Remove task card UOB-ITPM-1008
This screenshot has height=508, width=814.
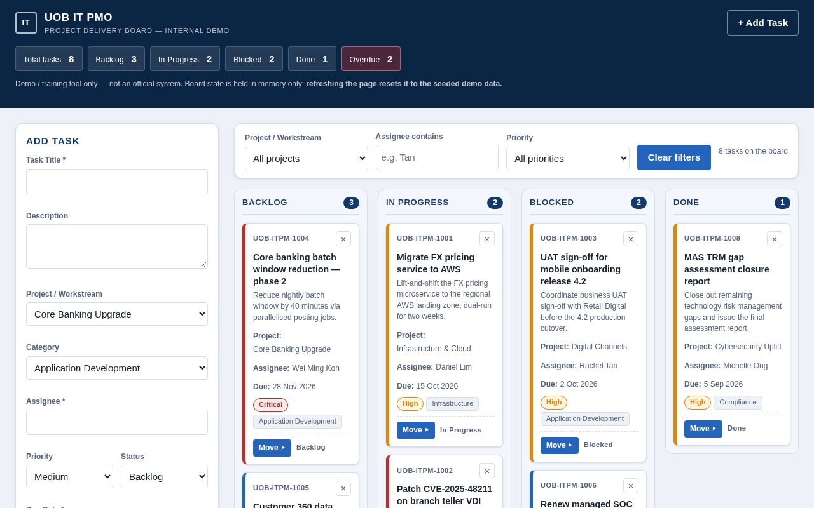pyautogui.click(x=775, y=239)
